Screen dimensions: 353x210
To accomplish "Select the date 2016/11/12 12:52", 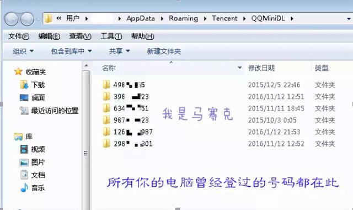I will point(276,144).
